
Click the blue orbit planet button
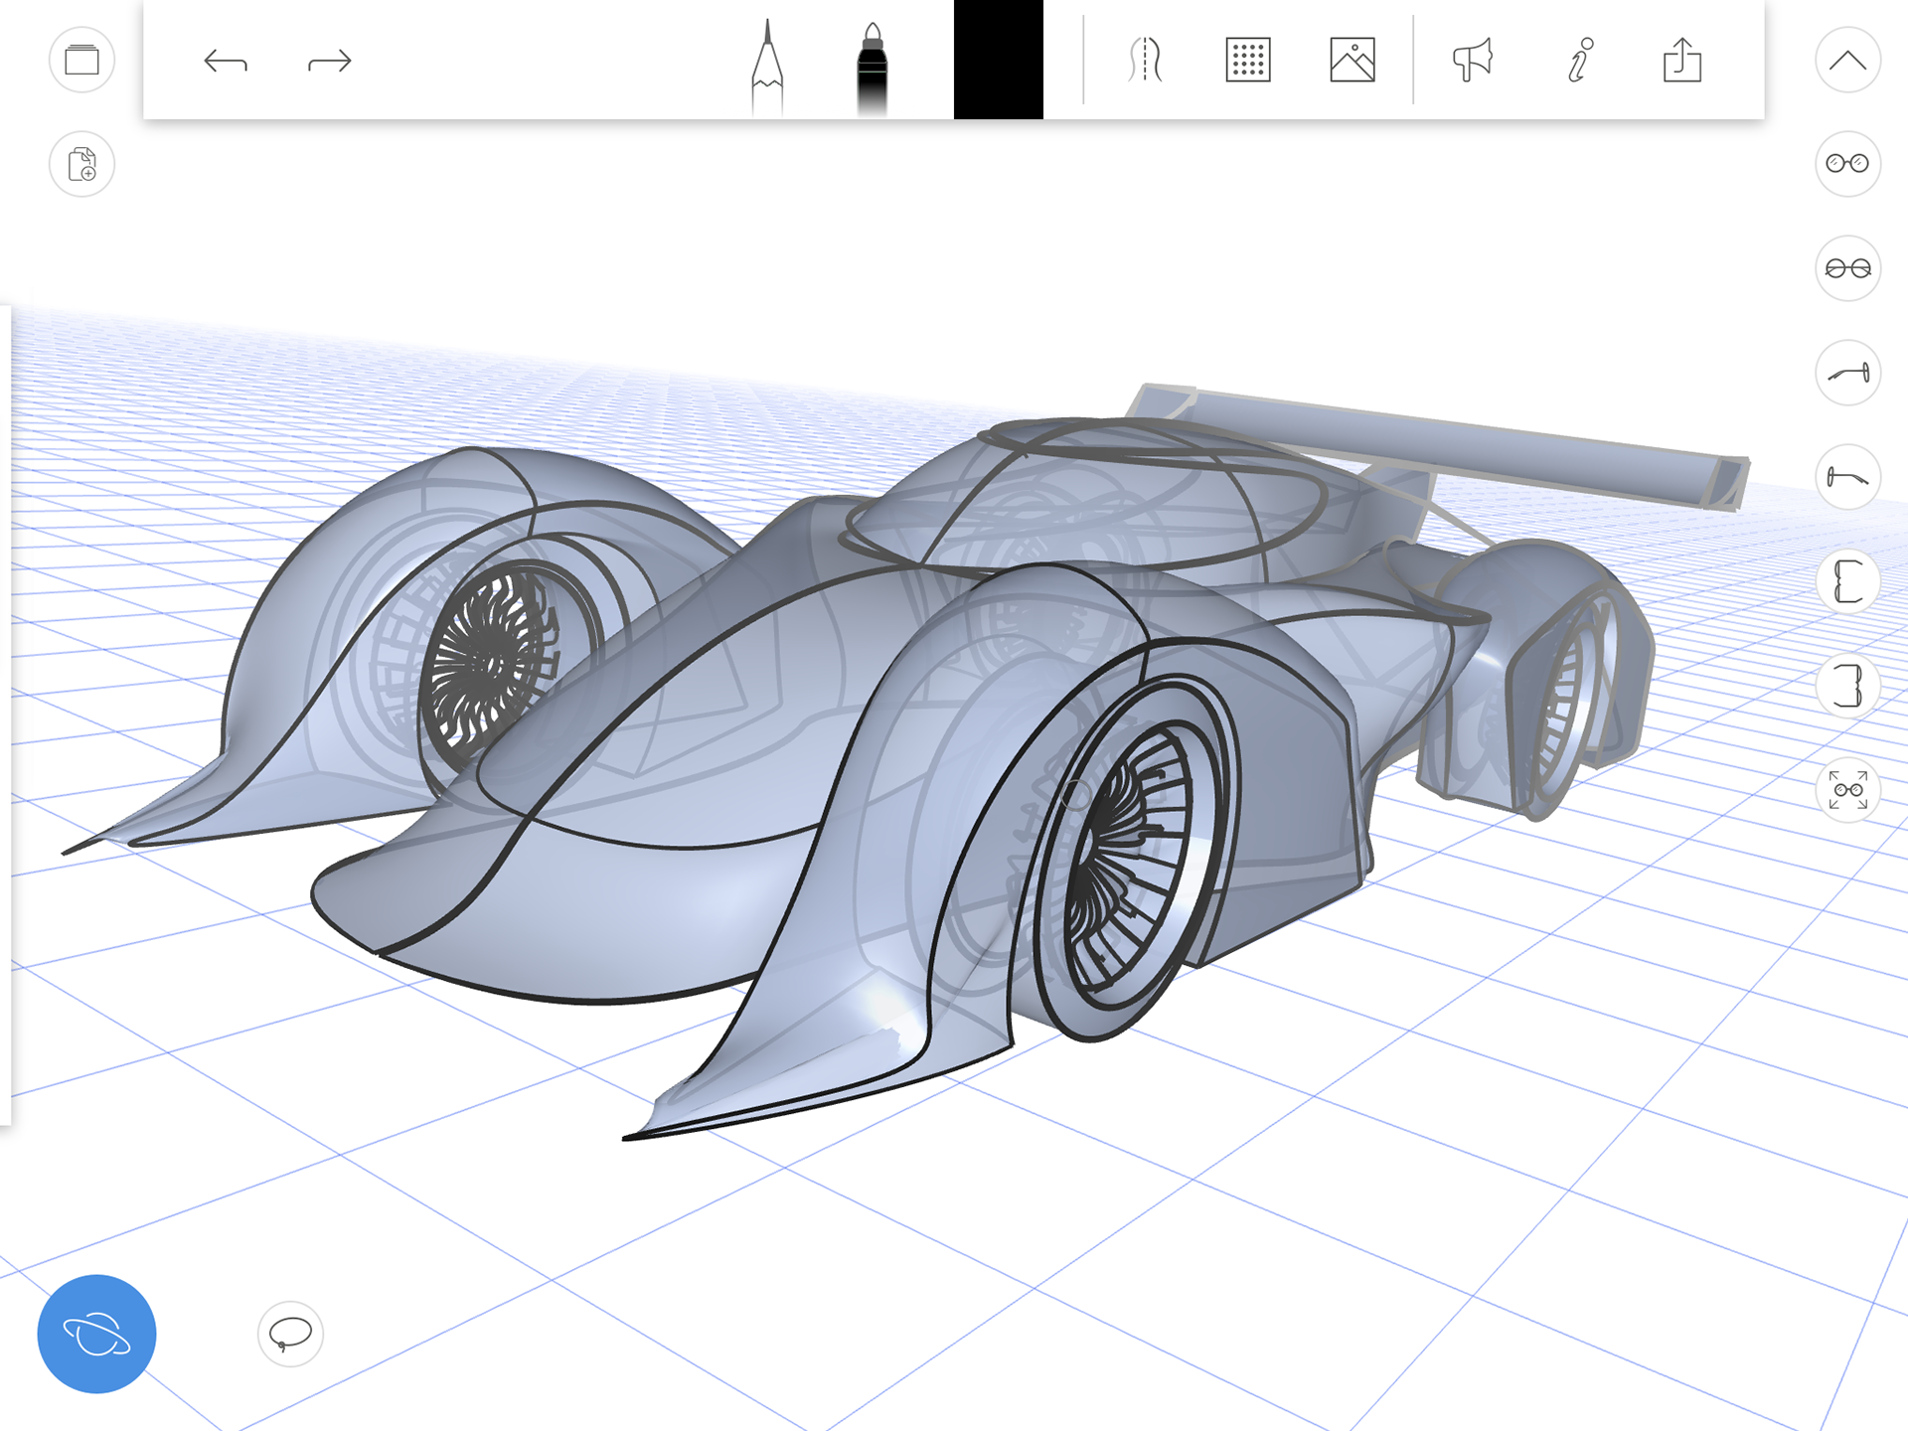96,1334
